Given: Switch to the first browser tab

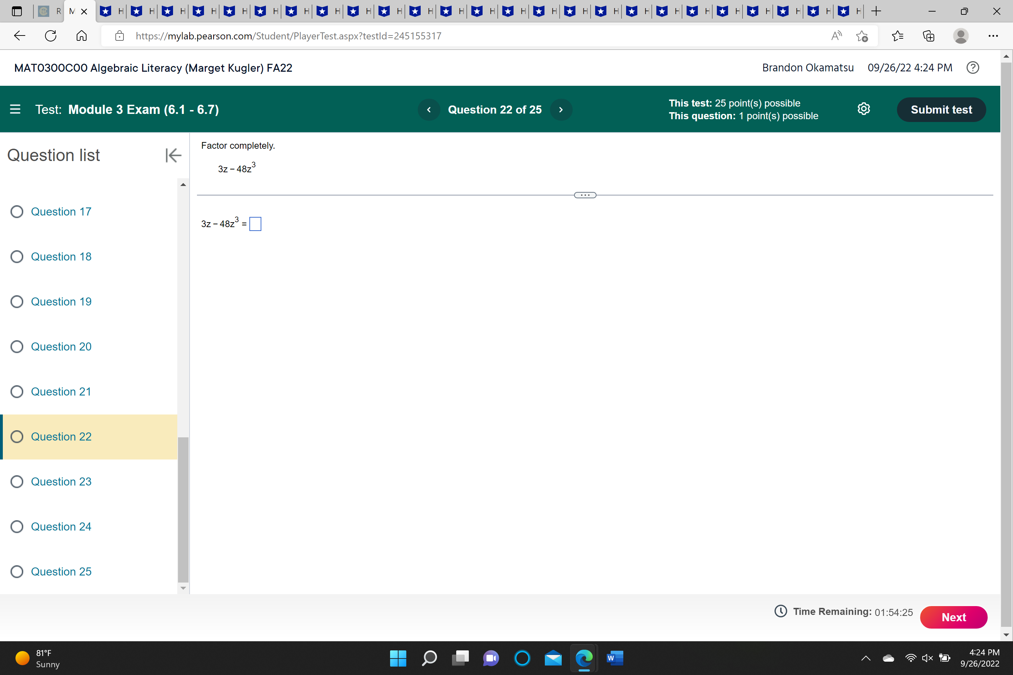Looking at the screenshot, I should (47, 11).
